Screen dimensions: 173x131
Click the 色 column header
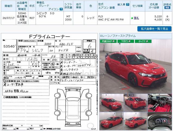91,6
